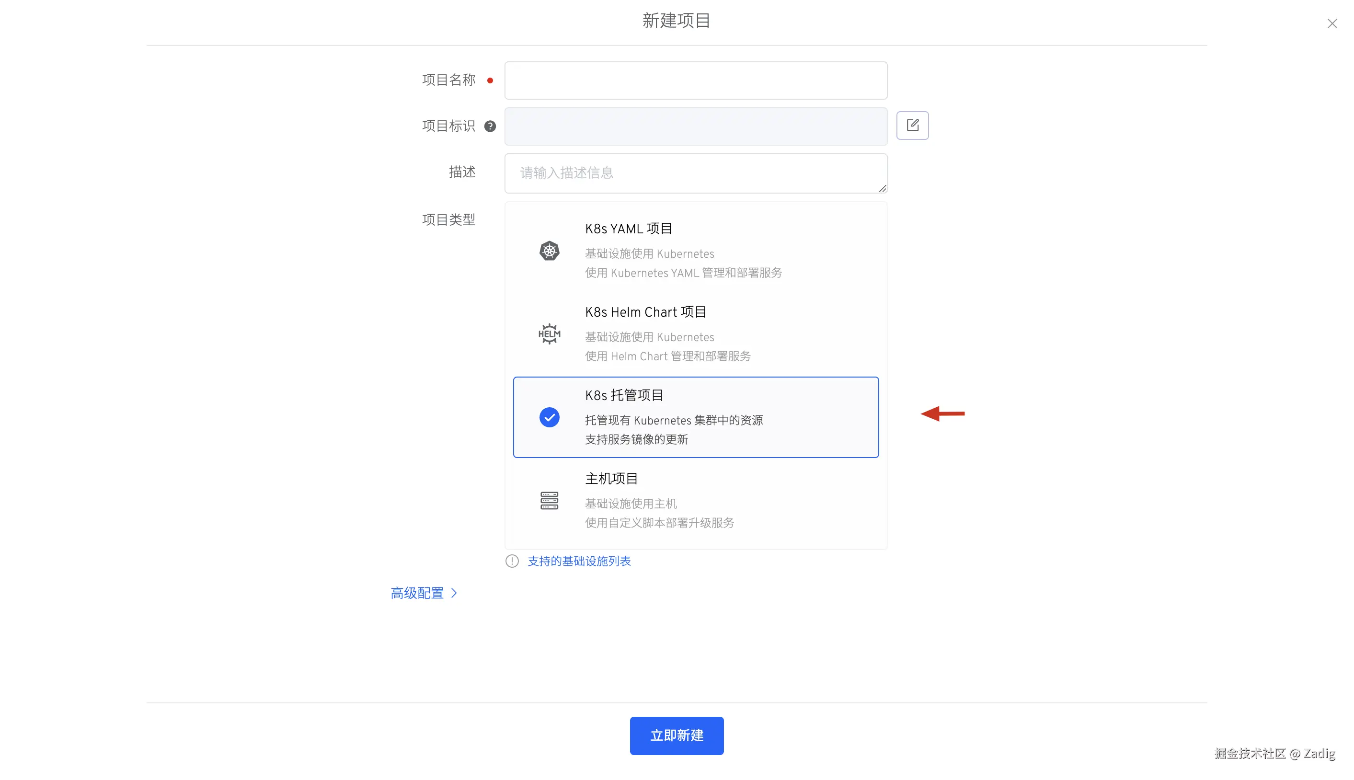1354x780 pixels.
Task: Select 主机项目 project type
Action: 695,500
